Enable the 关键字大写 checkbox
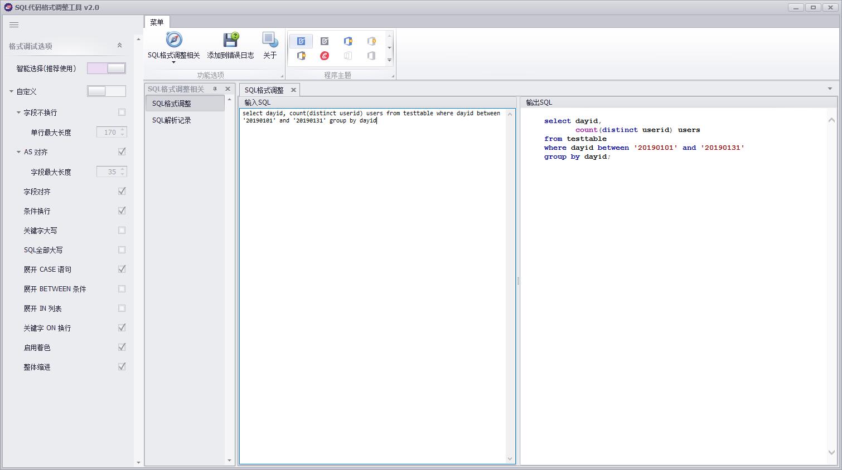The height and width of the screenshot is (470, 842). pos(122,230)
